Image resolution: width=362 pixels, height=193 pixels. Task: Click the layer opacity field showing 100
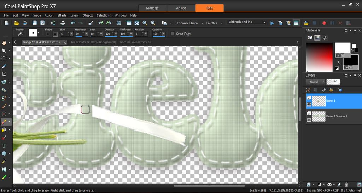[333, 82]
